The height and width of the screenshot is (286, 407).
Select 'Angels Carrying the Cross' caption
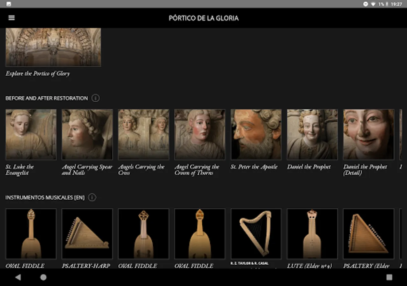pos(141,170)
